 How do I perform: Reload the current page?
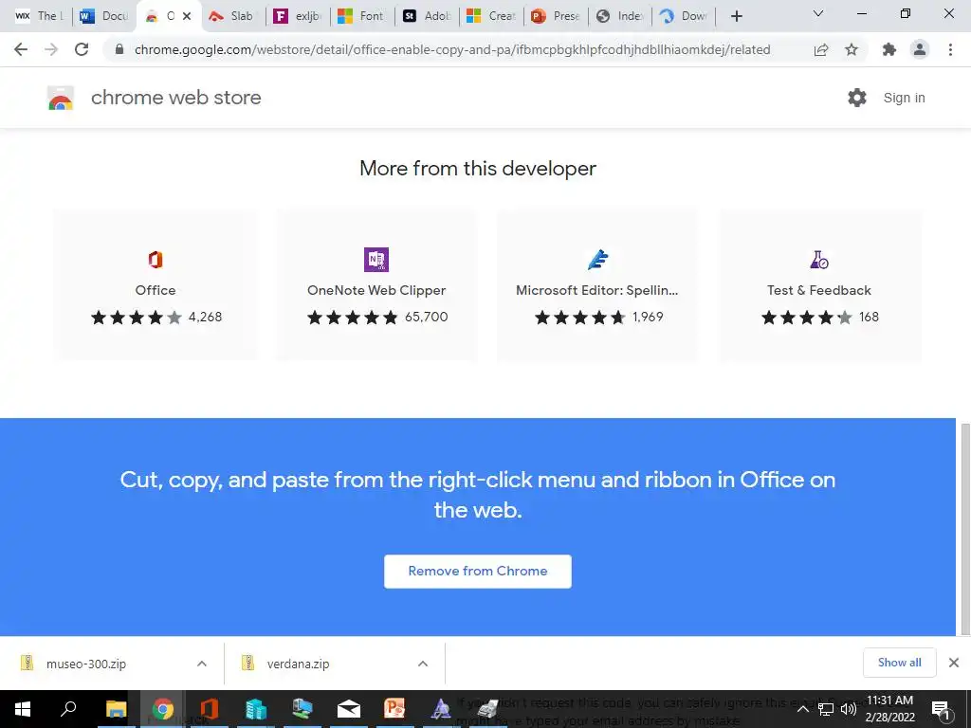[x=82, y=49]
